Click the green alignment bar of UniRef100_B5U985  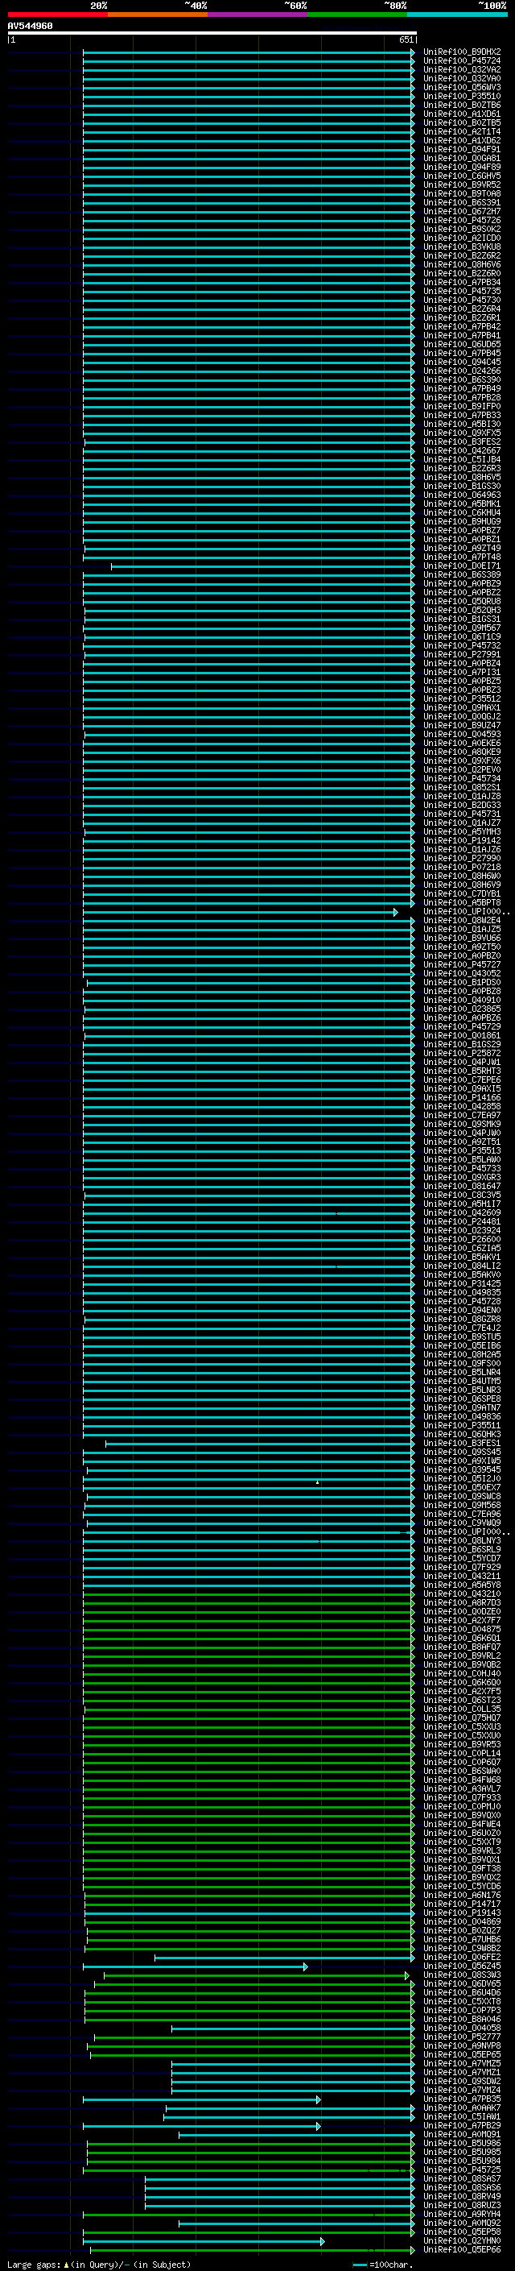pos(250,2152)
